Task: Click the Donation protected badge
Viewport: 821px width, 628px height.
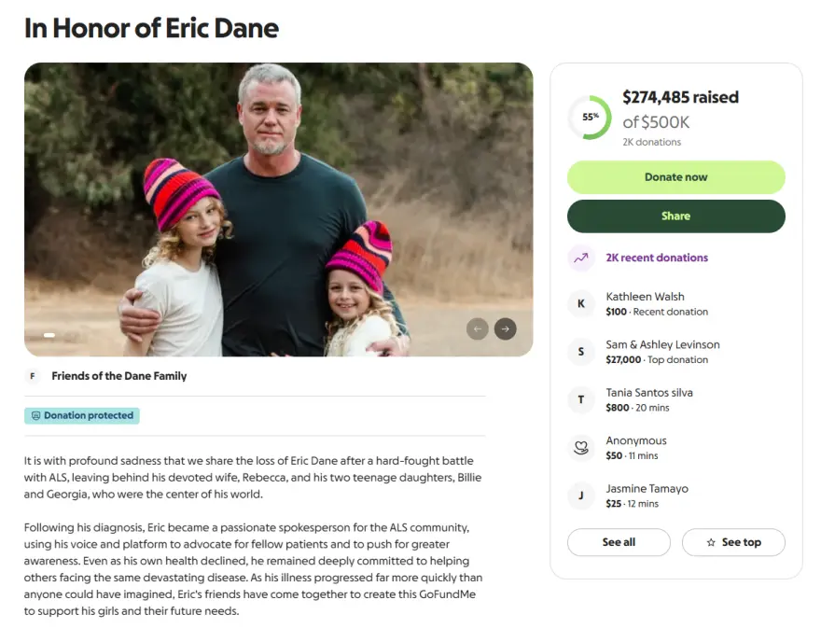Action: click(82, 415)
